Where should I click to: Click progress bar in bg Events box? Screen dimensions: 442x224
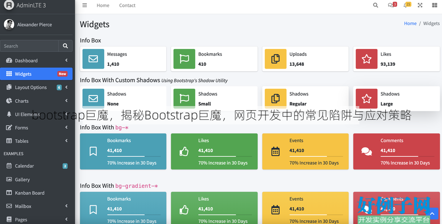[x=316, y=156]
